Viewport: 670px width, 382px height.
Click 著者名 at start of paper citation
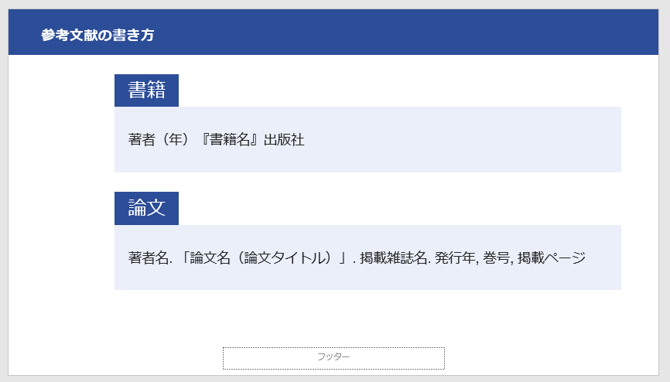click(x=149, y=258)
